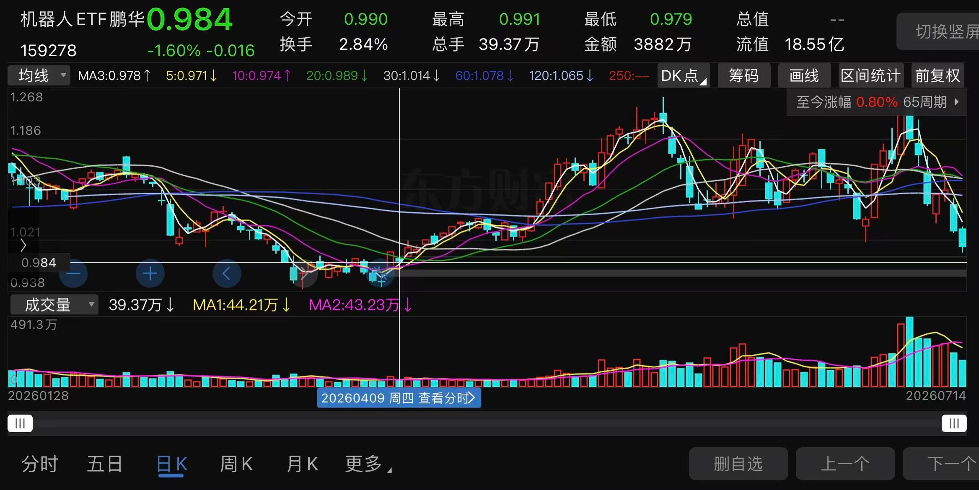Screen dimensions: 979x490
Task: Switch to the 分时 tab
Action: (40, 464)
